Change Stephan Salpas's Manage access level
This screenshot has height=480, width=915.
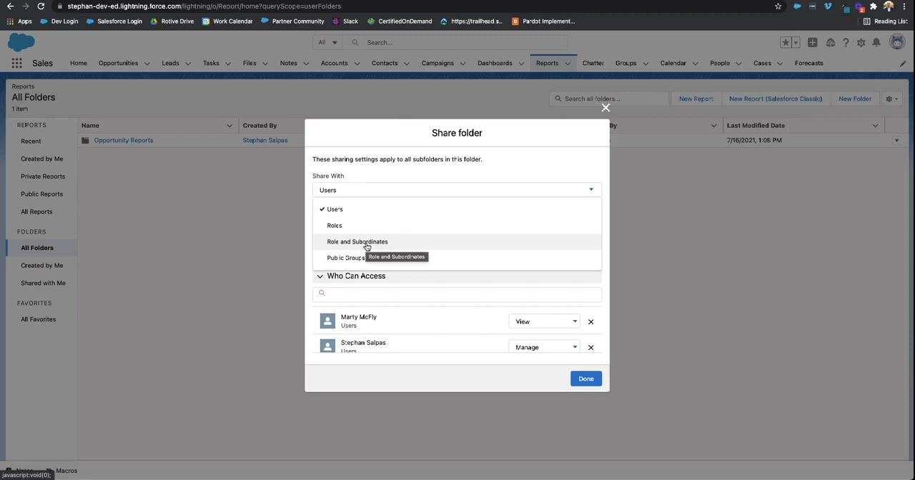[x=544, y=347]
